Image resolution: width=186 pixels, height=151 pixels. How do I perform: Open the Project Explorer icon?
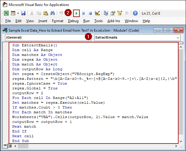coord(106,13)
